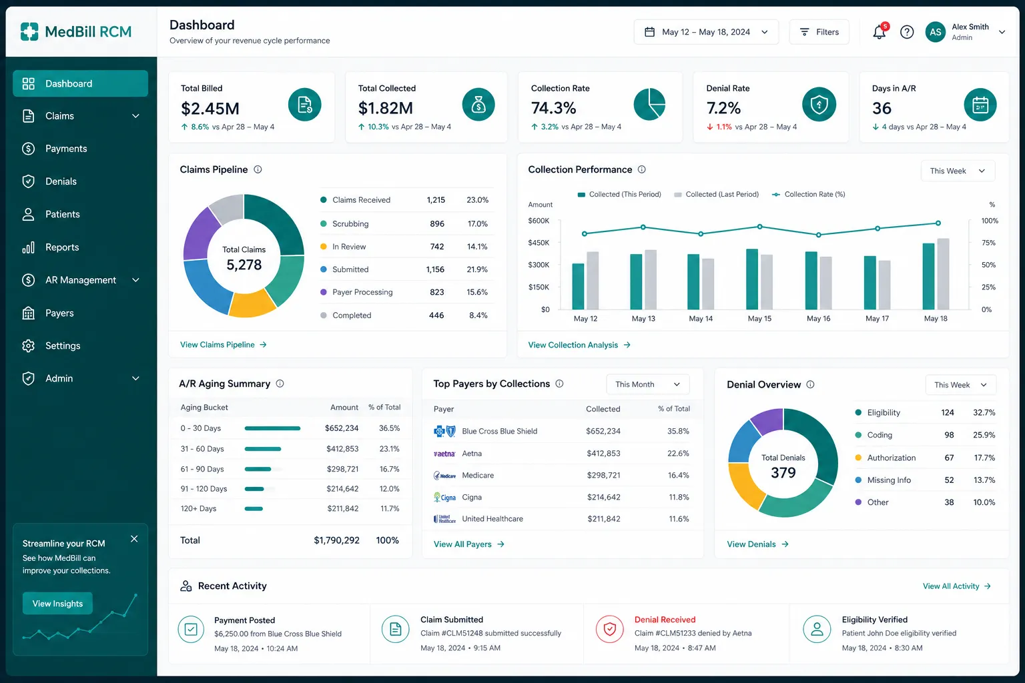This screenshot has height=683, width=1025.
Task: Open Top Payers This Month dropdown
Action: [647, 384]
